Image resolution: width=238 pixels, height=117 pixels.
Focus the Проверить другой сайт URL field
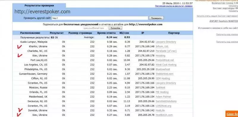[100, 18]
